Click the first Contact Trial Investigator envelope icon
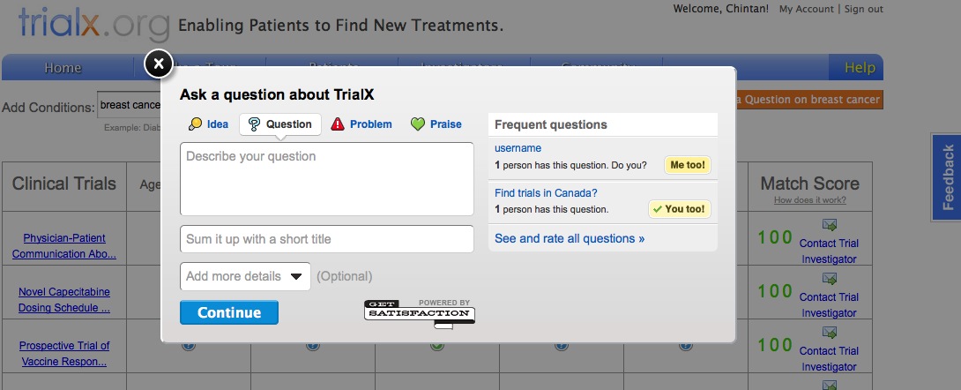The width and height of the screenshot is (961, 390). [x=829, y=225]
